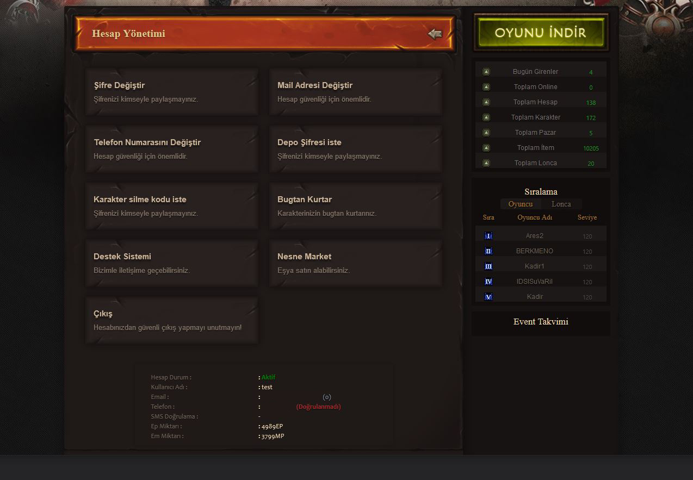Click the rank V badge next to Kadir

pos(488,297)
